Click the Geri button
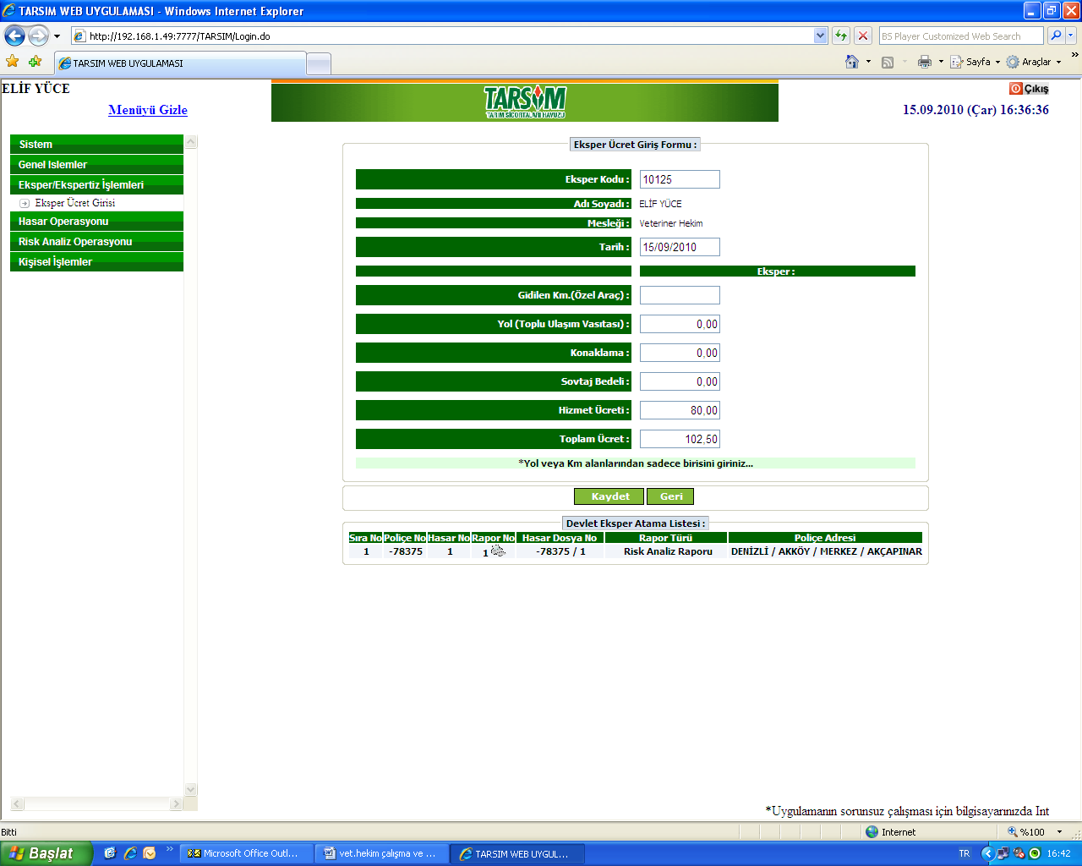This screenshot has height=866, width=1082. click(670, 496)
